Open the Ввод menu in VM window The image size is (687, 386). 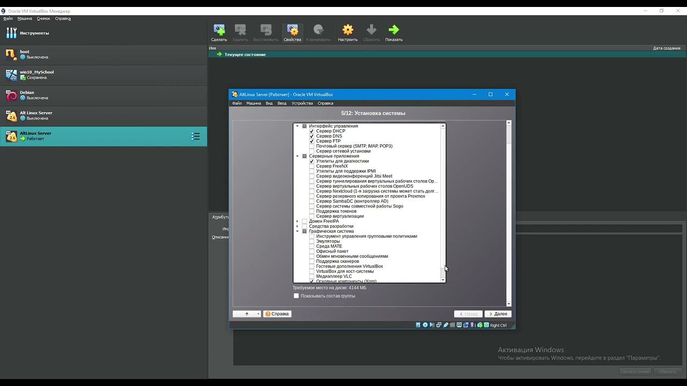click(282, 103)
